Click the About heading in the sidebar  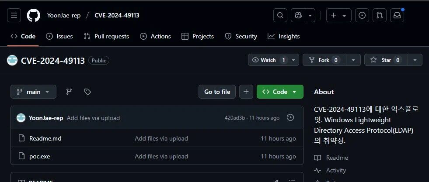[x=324, y=92]
